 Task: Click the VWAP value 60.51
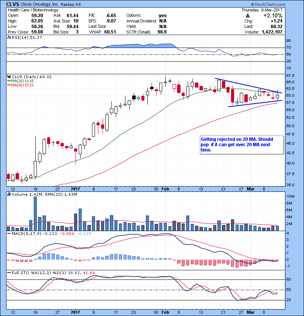(110, 32)
